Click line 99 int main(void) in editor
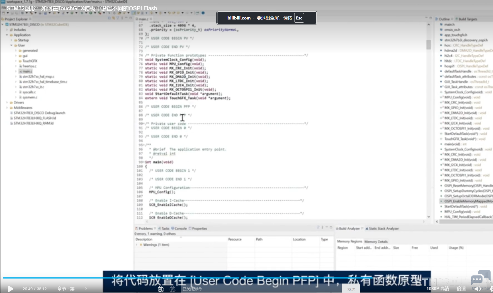The width and height of the screenshot is (493, 293). tap(159, 162)
